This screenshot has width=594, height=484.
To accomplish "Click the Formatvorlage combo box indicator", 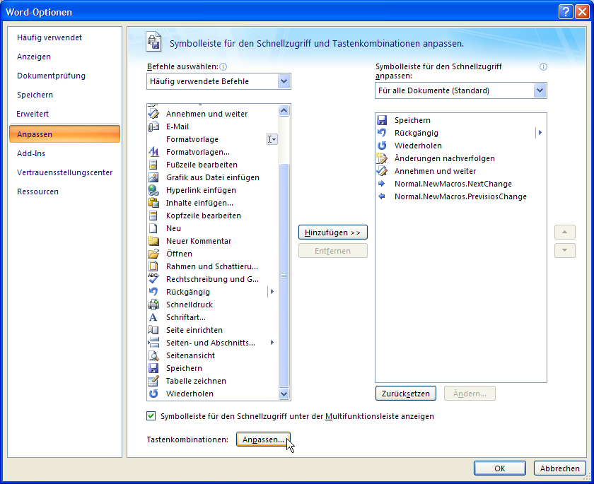I will (272, 139).
